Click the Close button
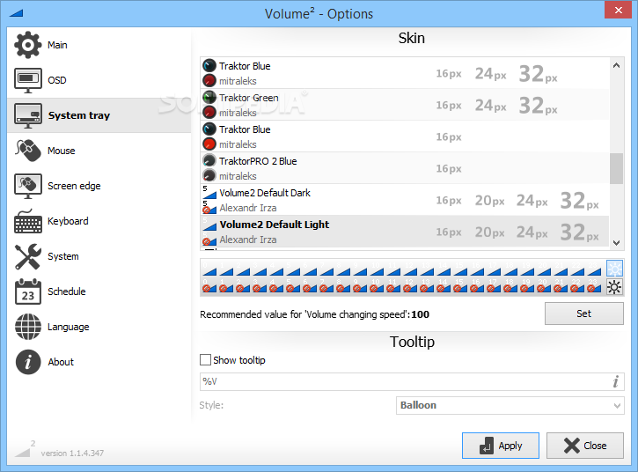 (x=584, y=446)
